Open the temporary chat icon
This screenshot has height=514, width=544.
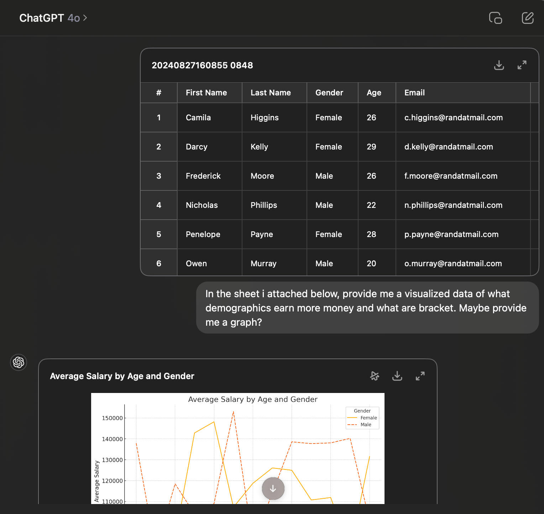(x=495, y=18)
